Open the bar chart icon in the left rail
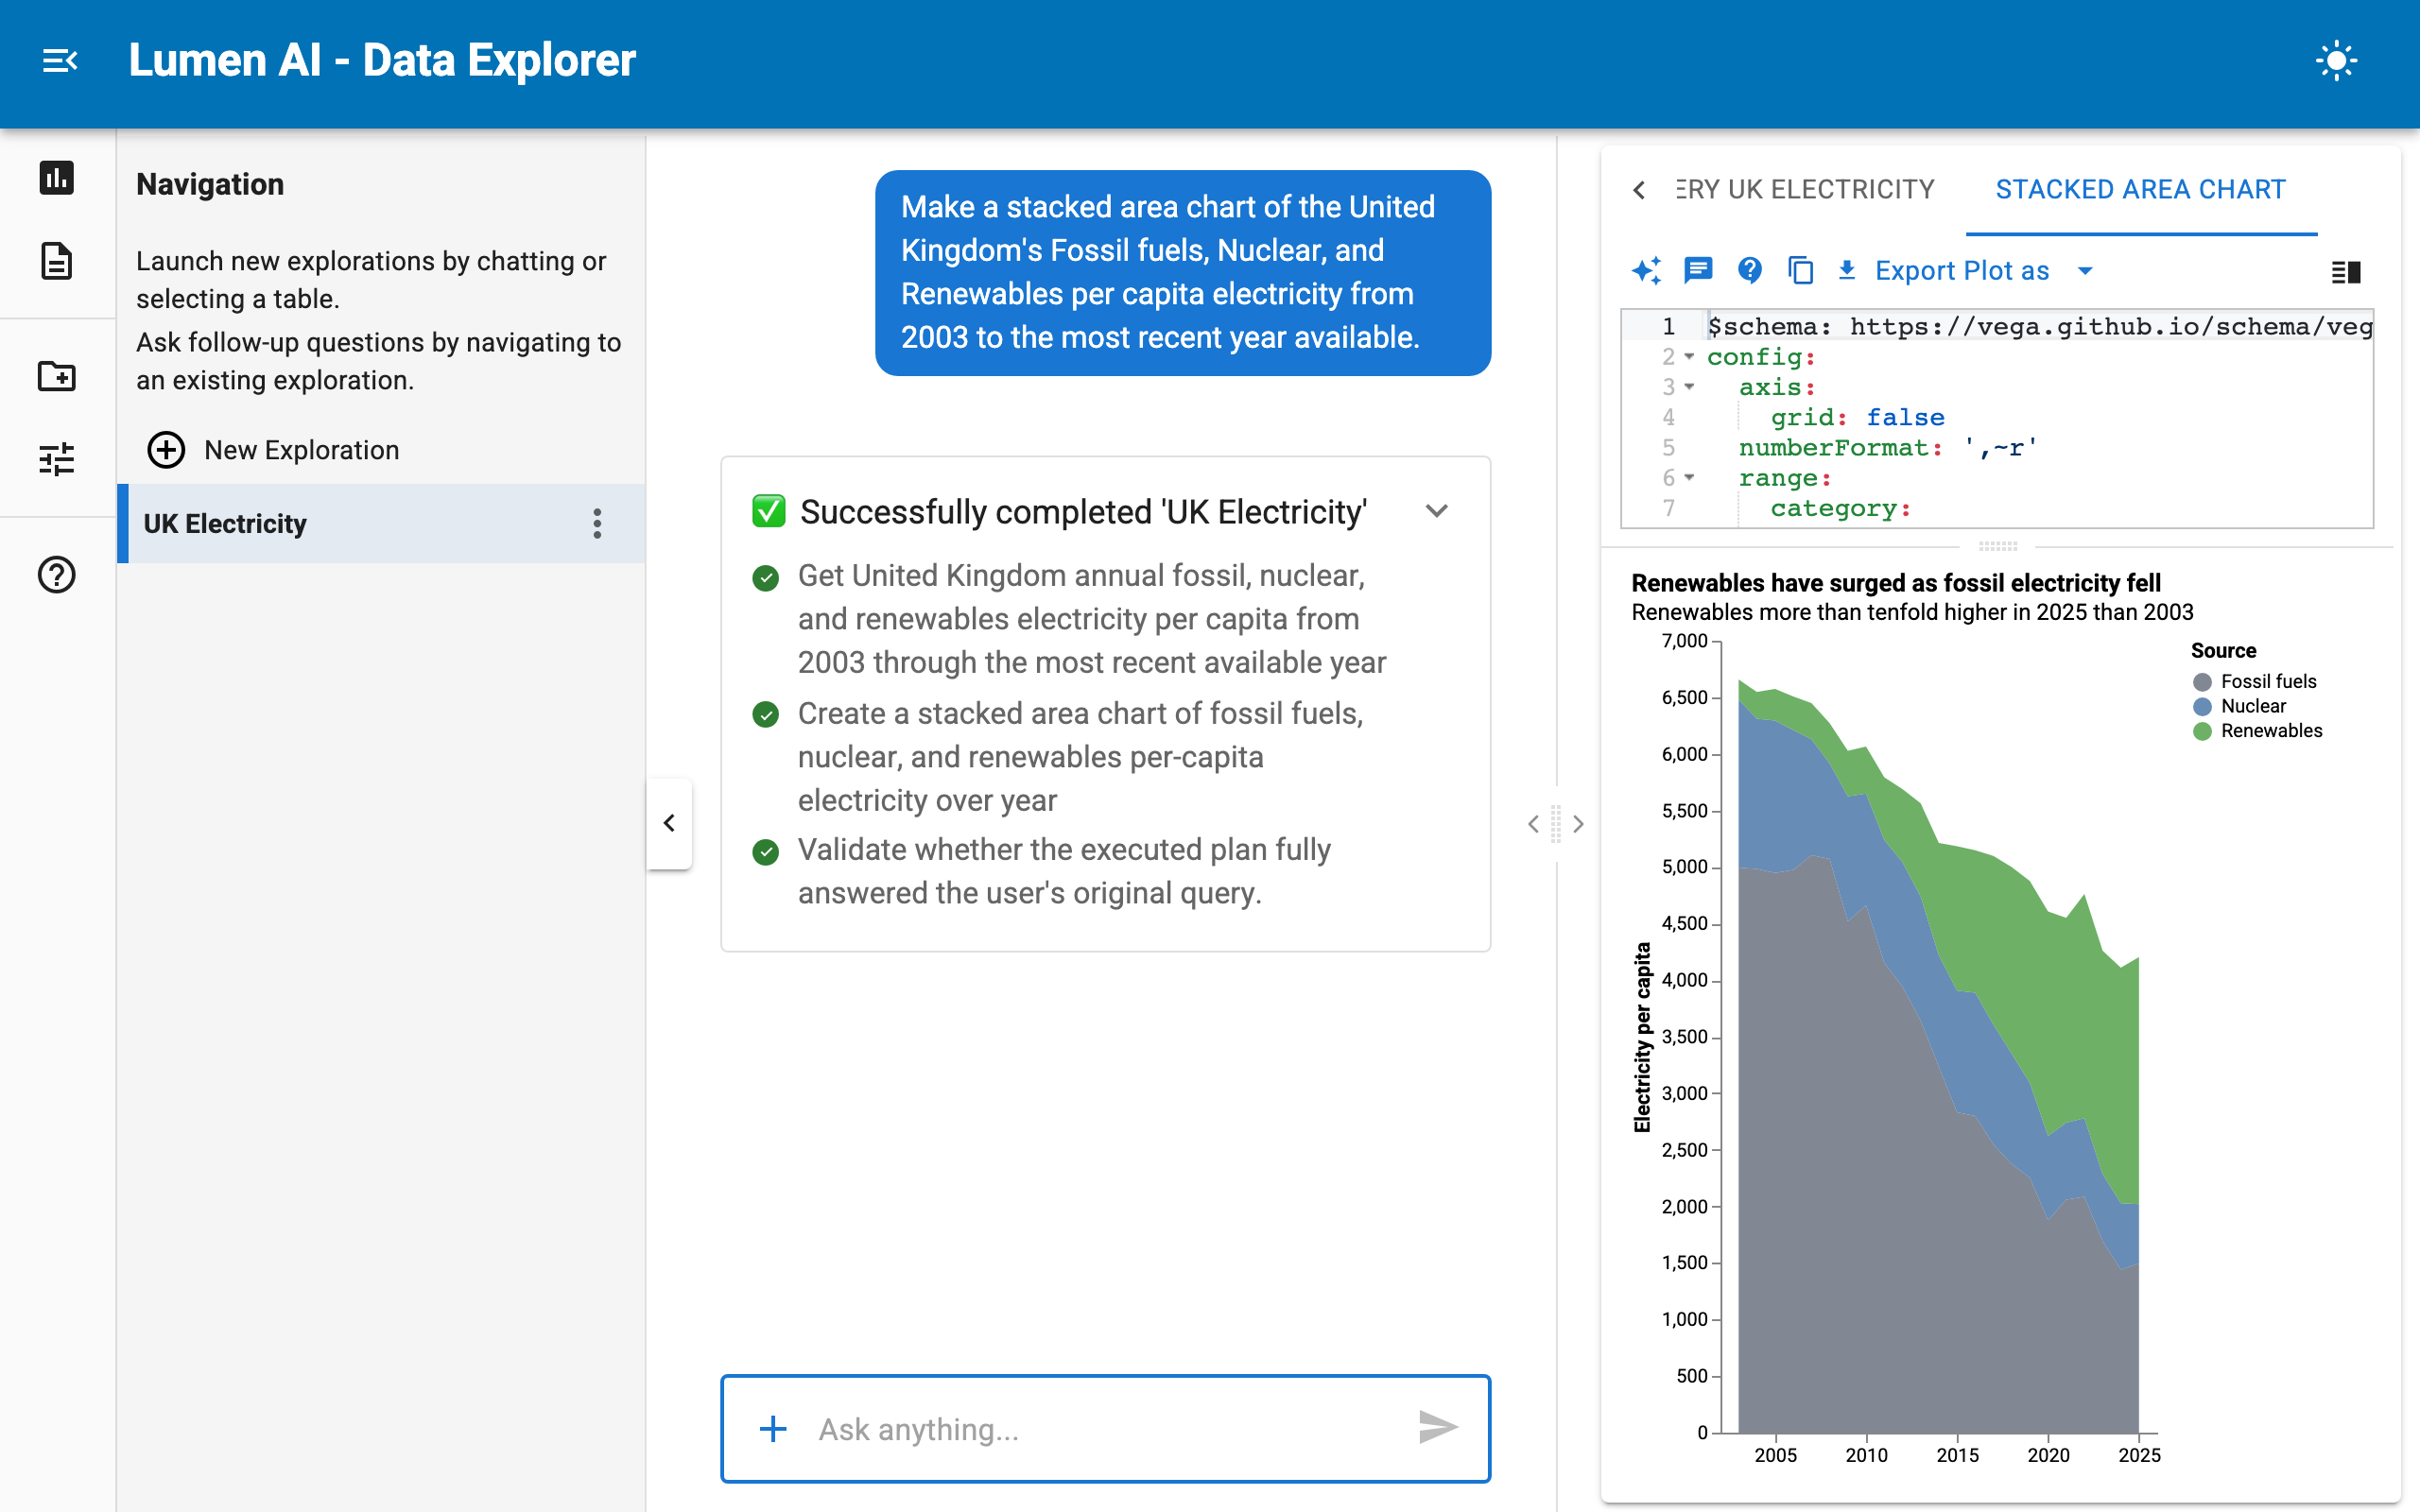Screen dimensions: 2420x1512 coord(57,178)
